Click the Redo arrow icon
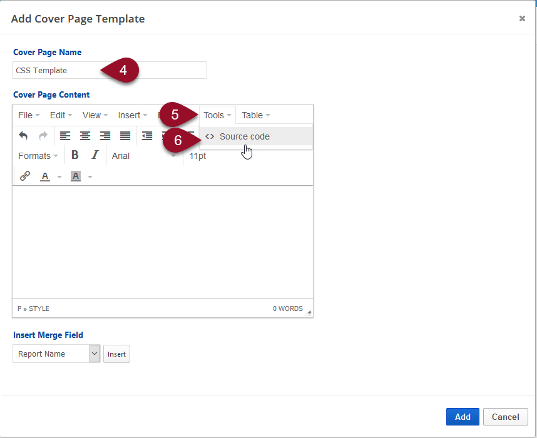 tap(43, 136)
